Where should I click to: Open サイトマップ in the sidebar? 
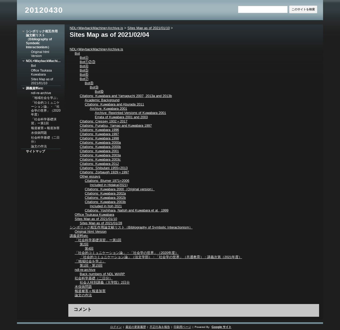pyautogui.click(x=35, y=151)
